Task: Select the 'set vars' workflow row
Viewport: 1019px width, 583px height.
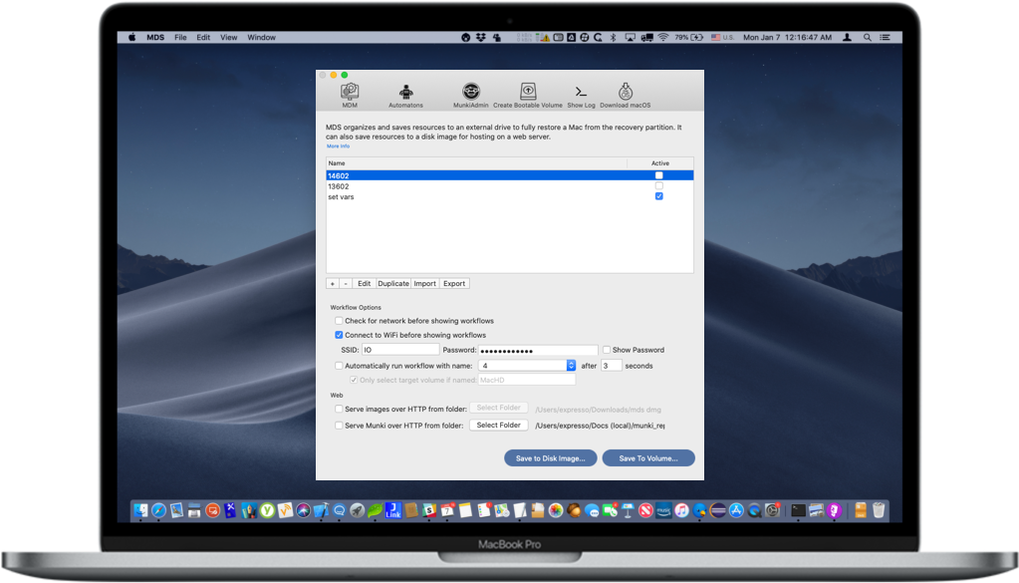Action: pos(478,197)
